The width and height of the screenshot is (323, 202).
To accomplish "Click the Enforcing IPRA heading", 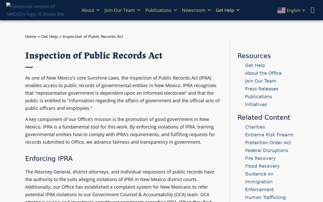I will pyautogui.click(x=49, y=159).
